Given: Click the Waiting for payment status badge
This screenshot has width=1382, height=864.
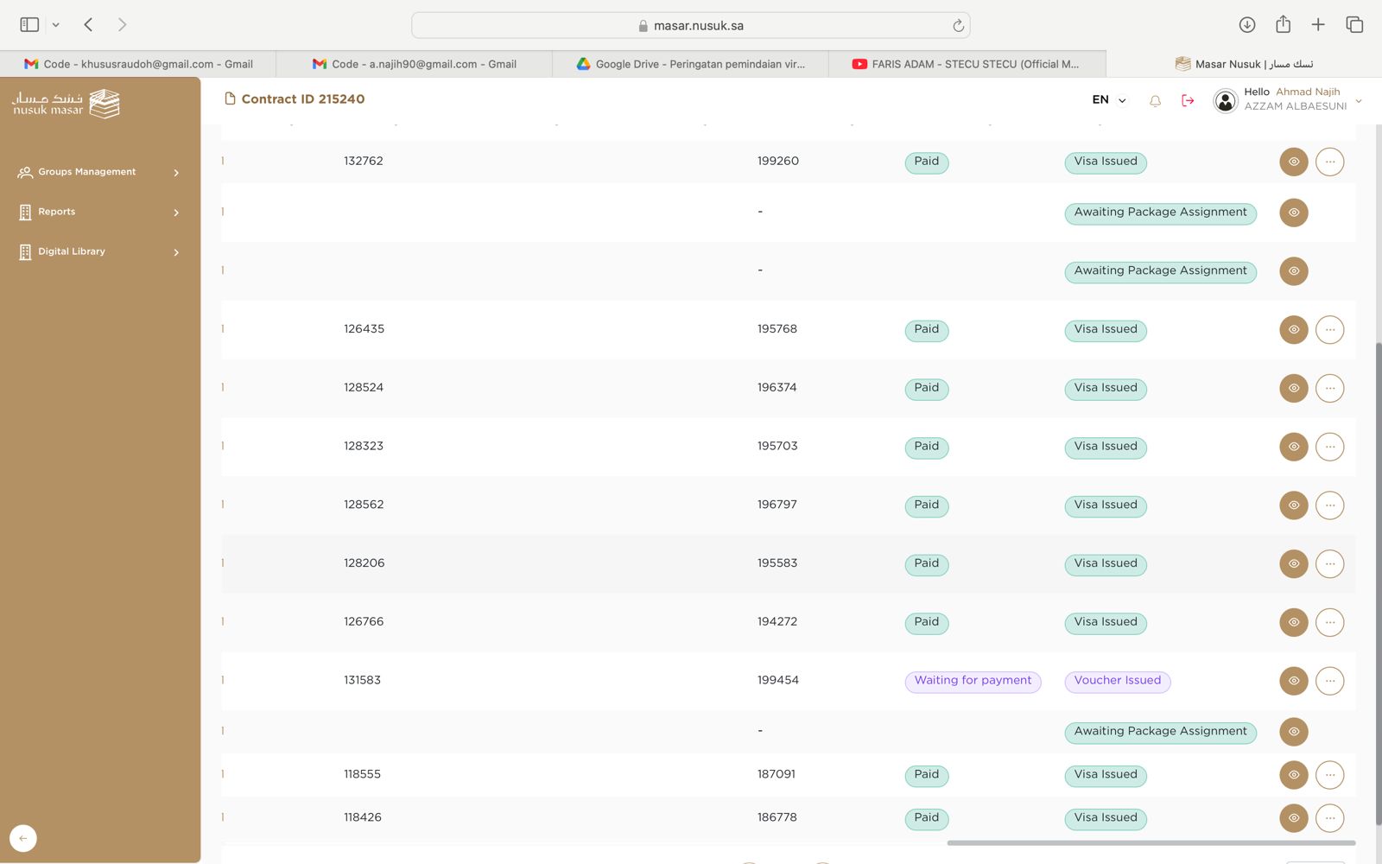Looking at the screenshot, I should pos(973,681).
